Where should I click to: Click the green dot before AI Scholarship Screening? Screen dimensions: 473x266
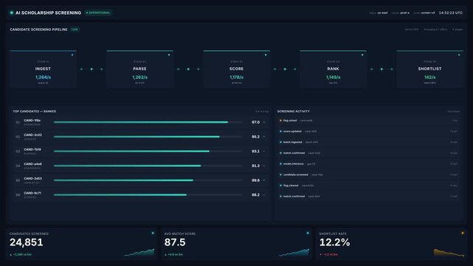(x=12, y=13)
